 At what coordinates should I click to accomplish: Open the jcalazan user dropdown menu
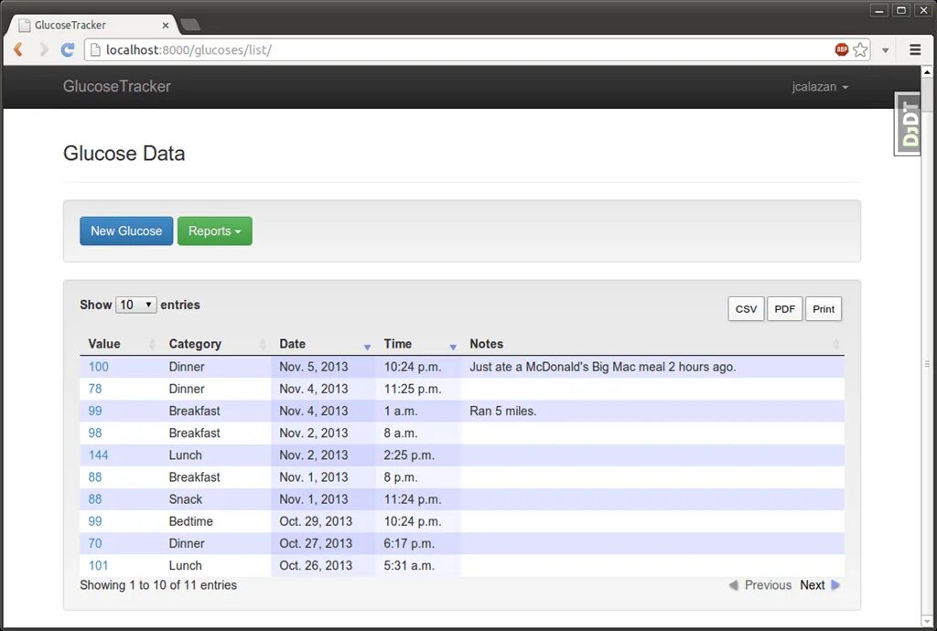point(820,87)
